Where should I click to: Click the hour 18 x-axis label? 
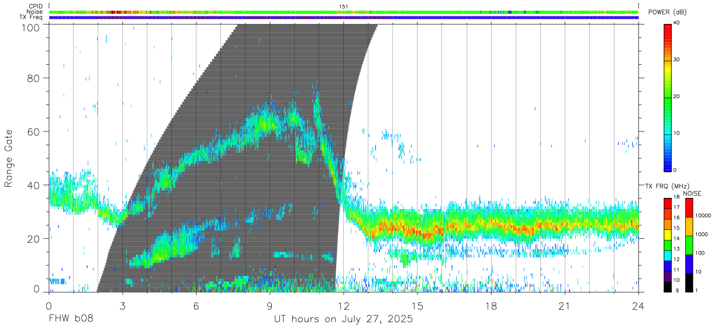tap(491, 306)
